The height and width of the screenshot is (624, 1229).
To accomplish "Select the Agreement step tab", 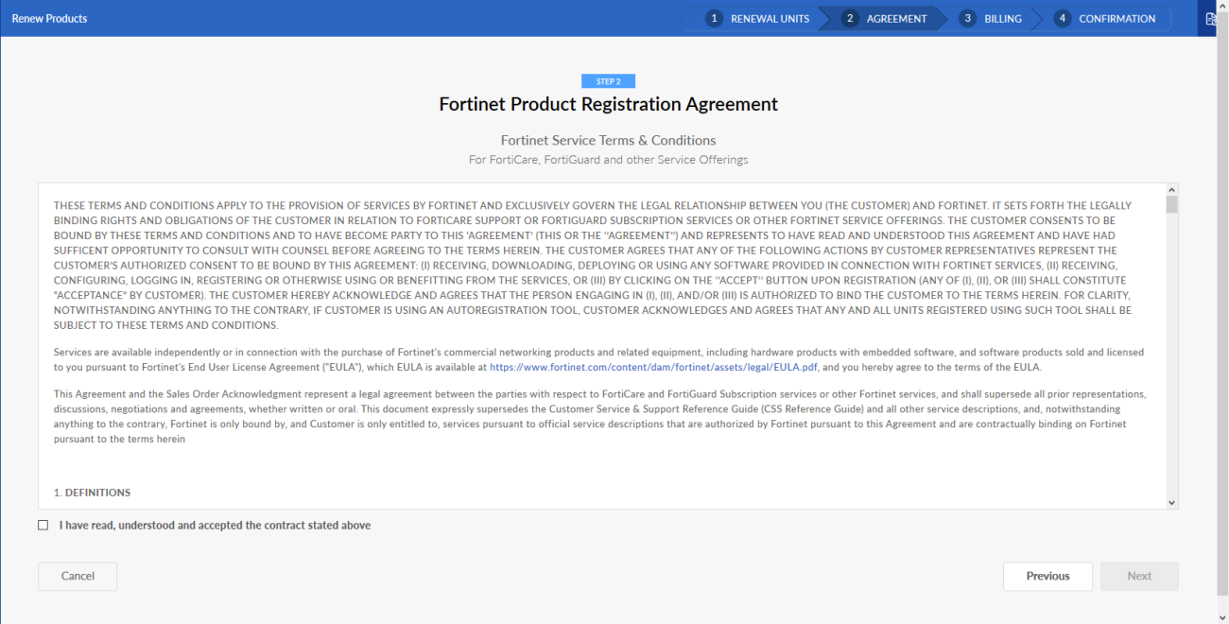I will point(885,19).
